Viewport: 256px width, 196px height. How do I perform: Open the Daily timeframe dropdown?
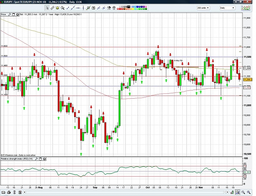point(227,8)
